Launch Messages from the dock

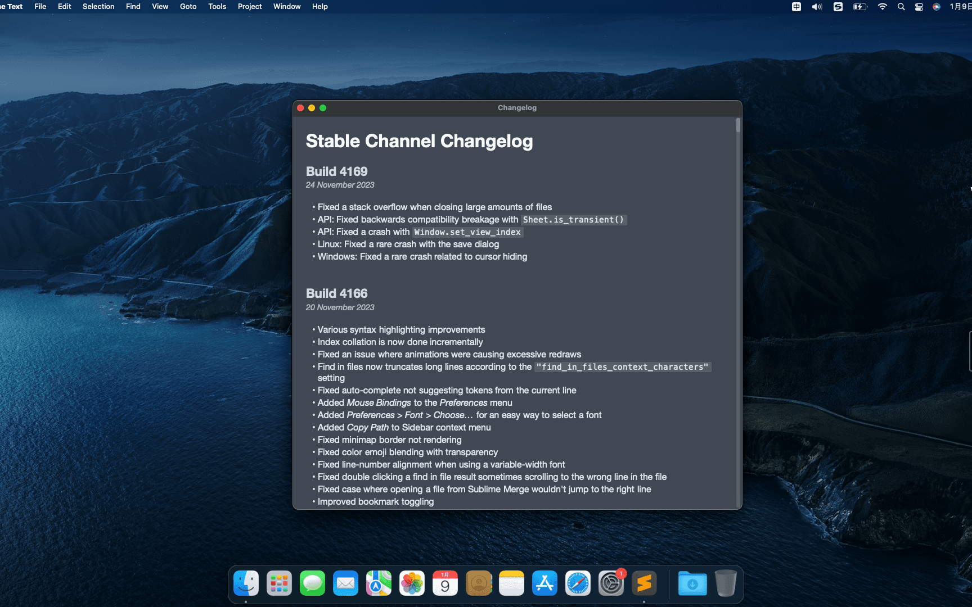point(312,583)
